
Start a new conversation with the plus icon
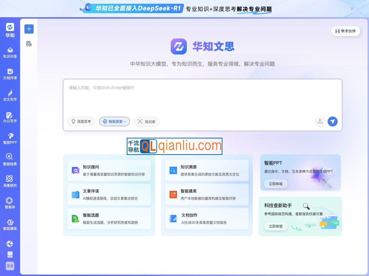click(29, 29)
